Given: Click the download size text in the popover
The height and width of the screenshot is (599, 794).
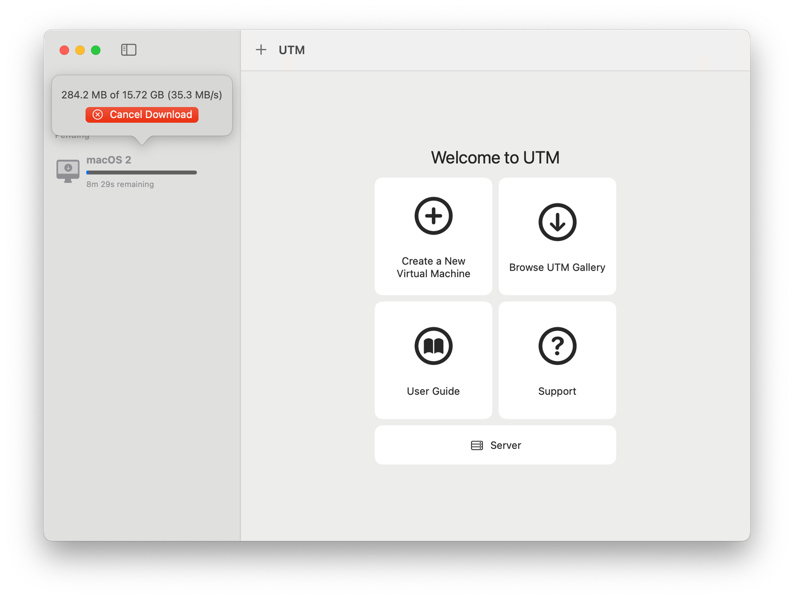Looking at the screenshot, I should pos(142,95).
